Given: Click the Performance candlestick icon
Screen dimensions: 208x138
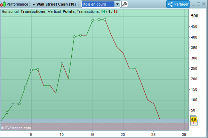Looking at the screenshot, I should tap(3, 4).
